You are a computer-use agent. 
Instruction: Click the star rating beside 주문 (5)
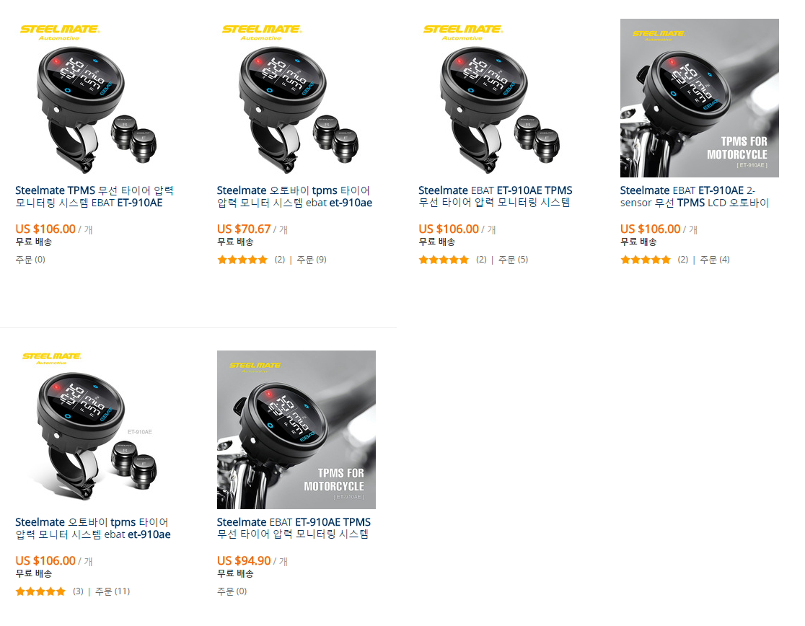(444, 260)
